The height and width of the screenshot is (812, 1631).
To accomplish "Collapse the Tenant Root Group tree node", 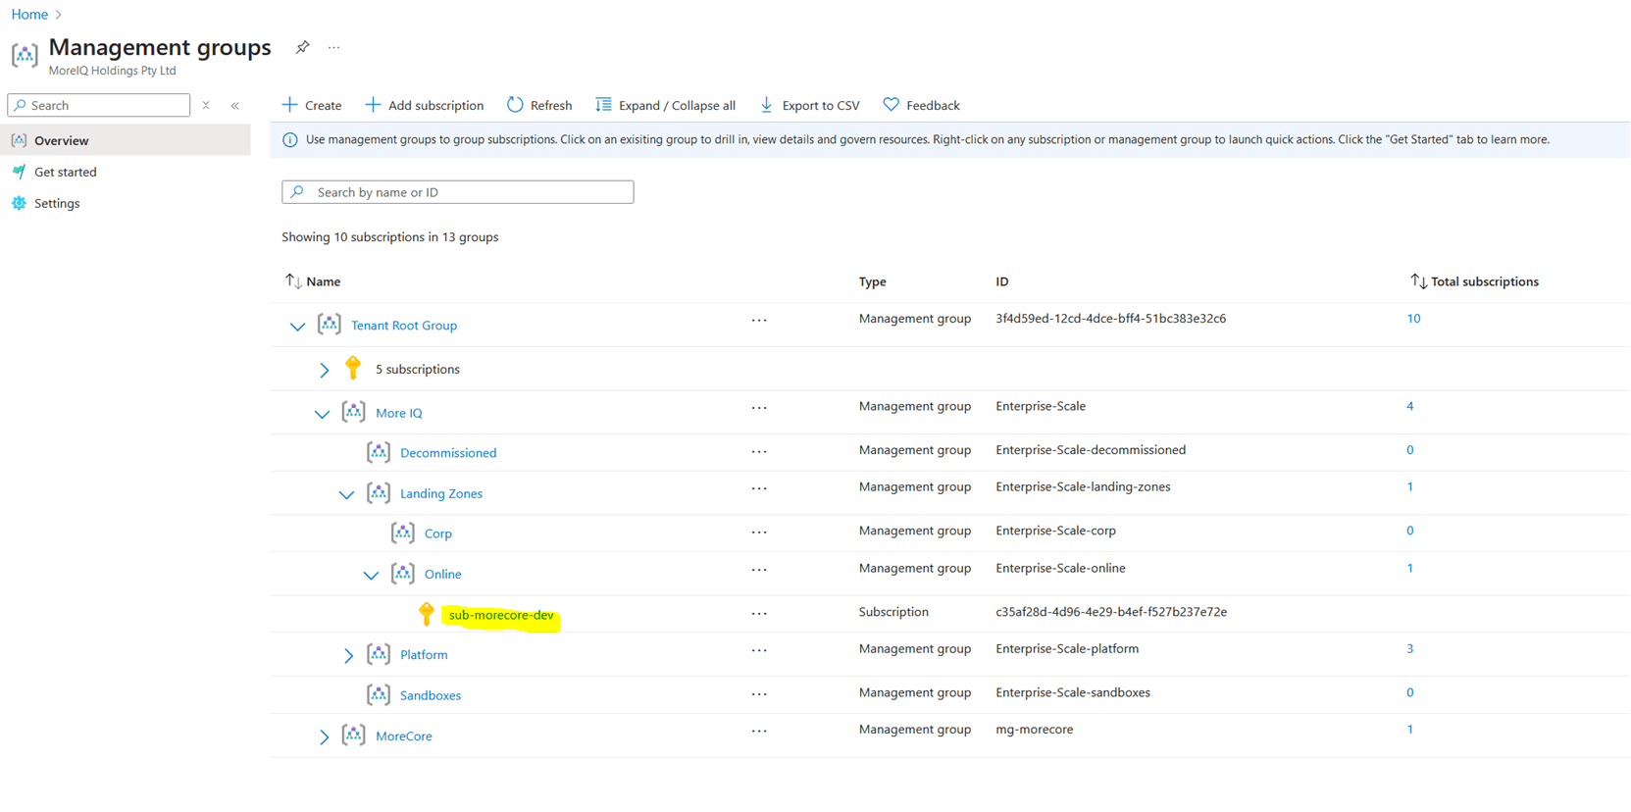I will pos(297,326).
